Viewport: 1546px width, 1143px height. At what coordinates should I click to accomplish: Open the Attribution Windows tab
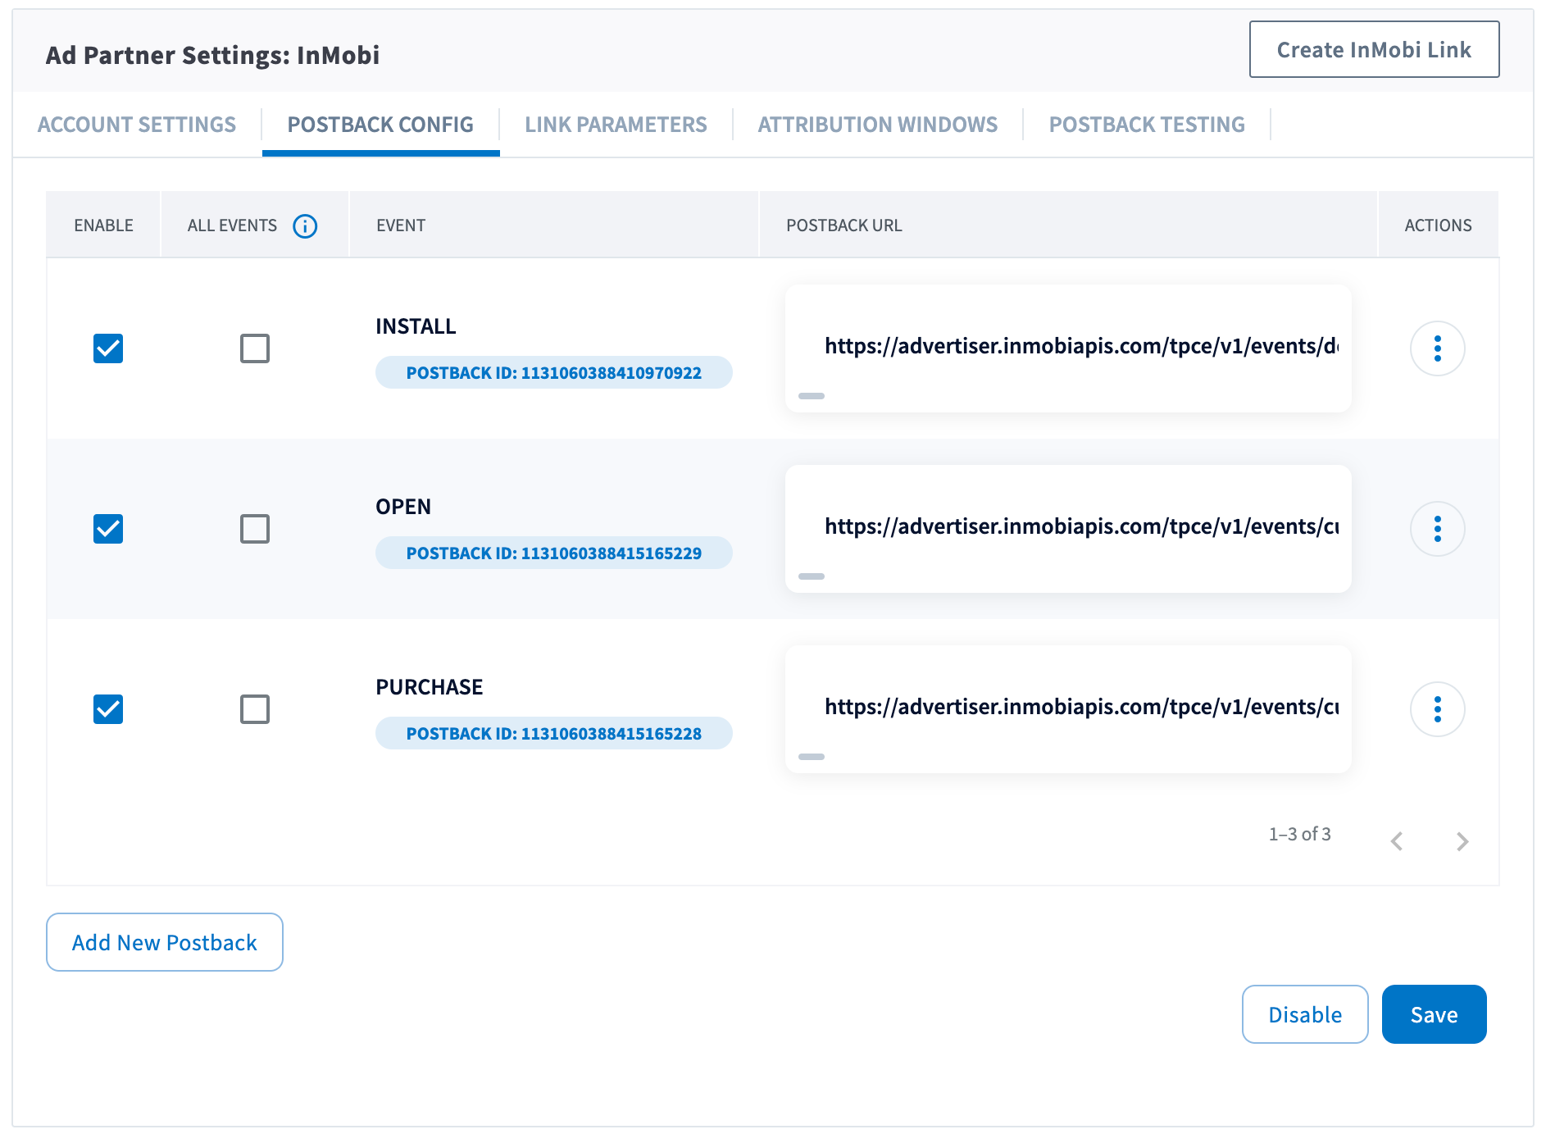(877, 125)
